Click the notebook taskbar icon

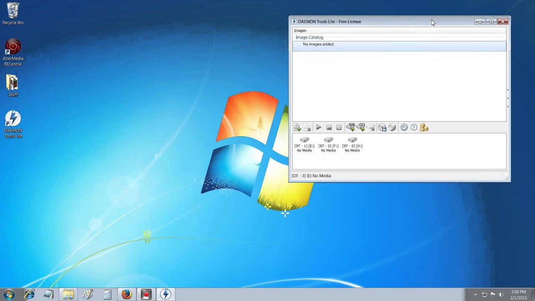(48, 294)
